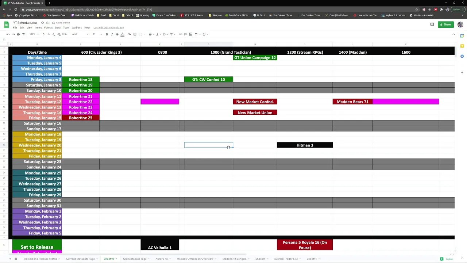Open 'Last edit was seconds ago' link

108,28
